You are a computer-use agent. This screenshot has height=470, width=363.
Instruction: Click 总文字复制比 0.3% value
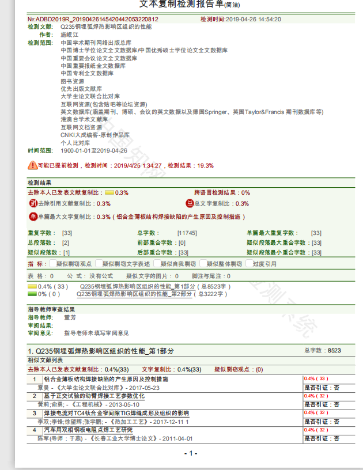242,203
